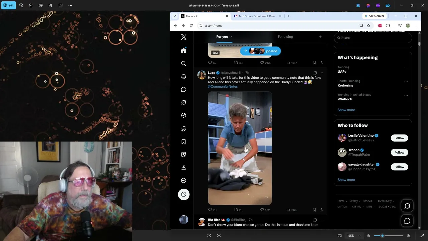Open Profile in X sidebar
This screenshot has height=241, width=428.
[x=184, y=168]
